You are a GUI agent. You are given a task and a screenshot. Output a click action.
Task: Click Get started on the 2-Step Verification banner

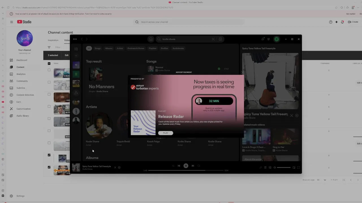(x=351, y=14)
